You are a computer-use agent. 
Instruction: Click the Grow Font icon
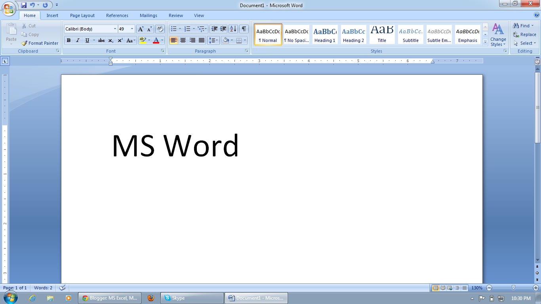click(x=141, y=29)
